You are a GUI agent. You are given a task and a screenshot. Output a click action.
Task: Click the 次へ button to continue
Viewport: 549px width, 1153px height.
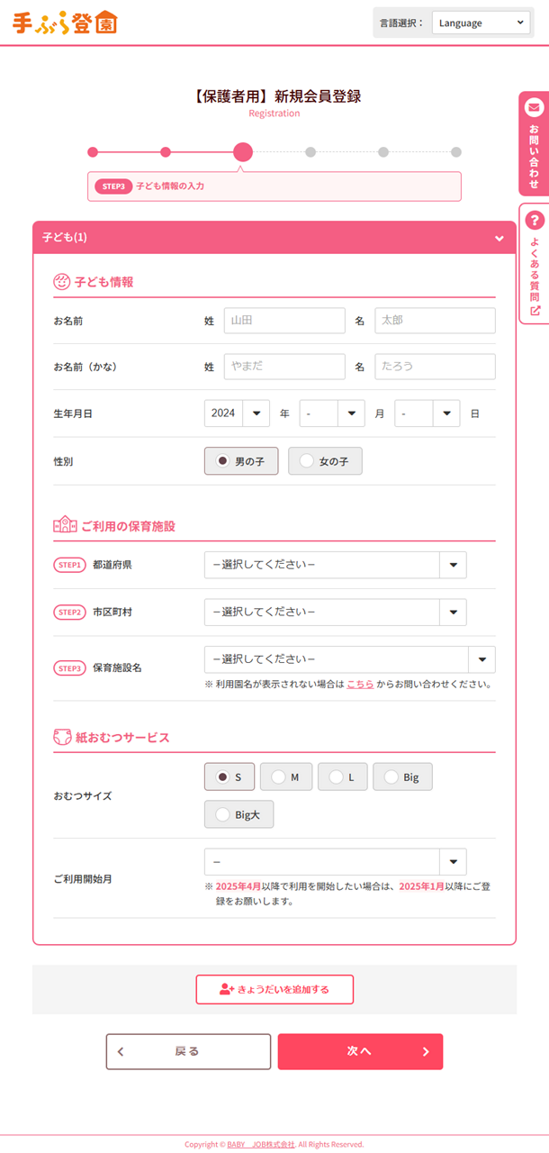[x=360, y=1051]
